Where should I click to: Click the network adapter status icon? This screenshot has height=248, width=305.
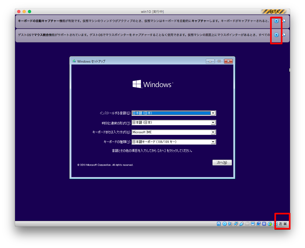click(236, 224)
